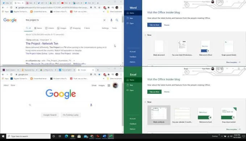This screenshot has height=141, width=246.
Task: Open Google apps grid in bottom Chrome window
Action: [x=109, y=85]
